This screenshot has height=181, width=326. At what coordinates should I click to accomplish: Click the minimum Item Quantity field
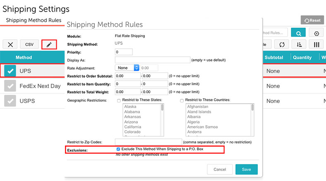point(128,84)
